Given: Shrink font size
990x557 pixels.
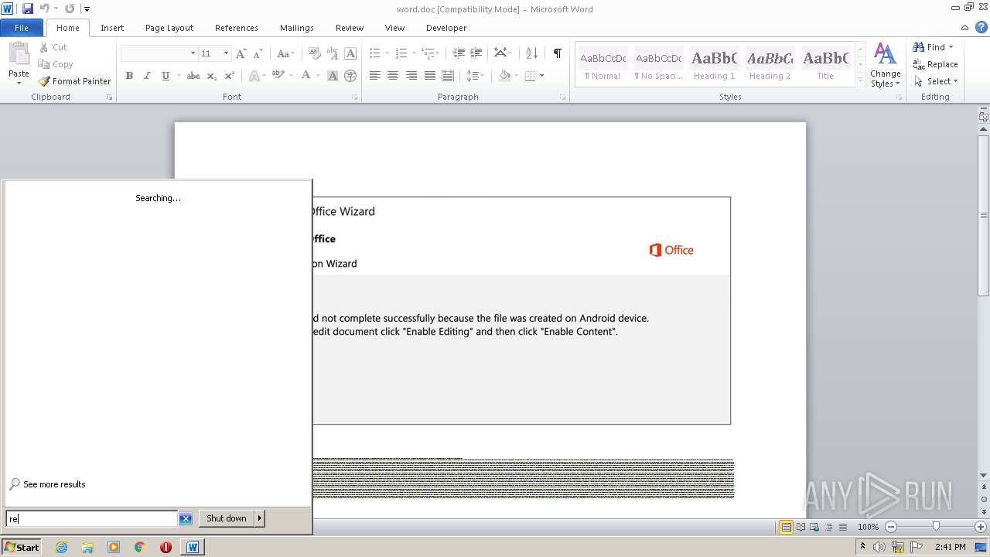Looking at the screenshot, I should click(258, 53).
